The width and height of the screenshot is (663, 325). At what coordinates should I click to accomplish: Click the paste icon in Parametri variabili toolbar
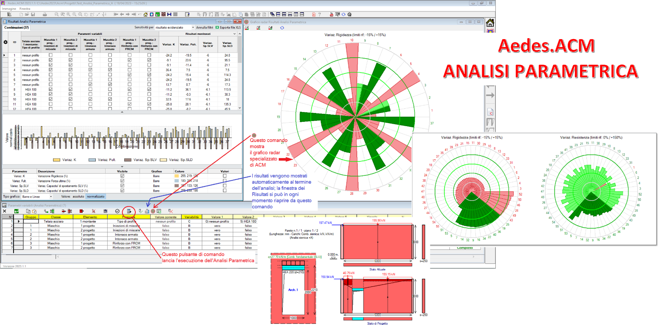coord(34,211)
